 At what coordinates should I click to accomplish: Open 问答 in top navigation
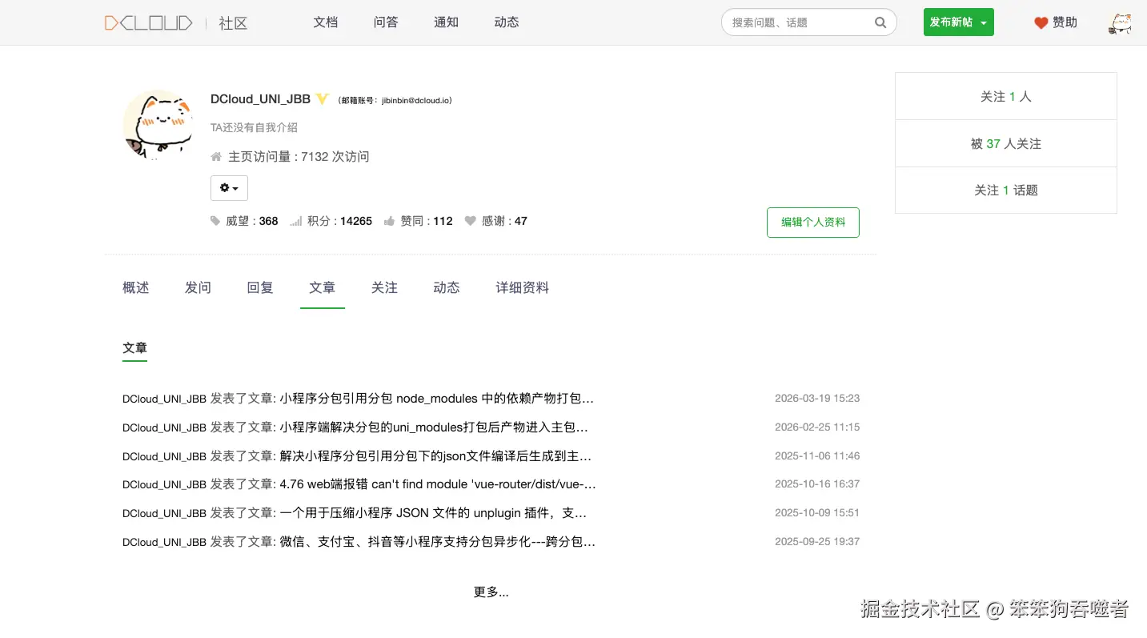386,22
